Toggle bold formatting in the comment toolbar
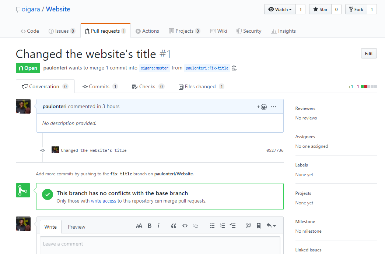Viewport: 385px width, 254px height. click(149, 225)
